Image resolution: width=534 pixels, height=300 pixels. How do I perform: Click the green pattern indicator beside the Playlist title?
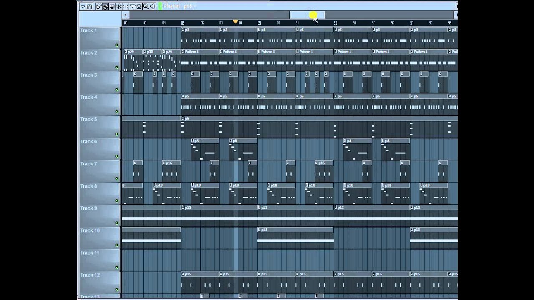pyautogui.click(x=160, y=6)
